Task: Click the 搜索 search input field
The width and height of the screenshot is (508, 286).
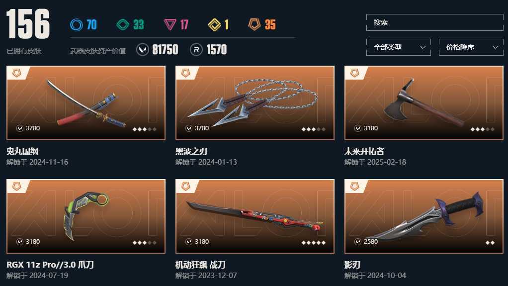Action: click(435, 22)
